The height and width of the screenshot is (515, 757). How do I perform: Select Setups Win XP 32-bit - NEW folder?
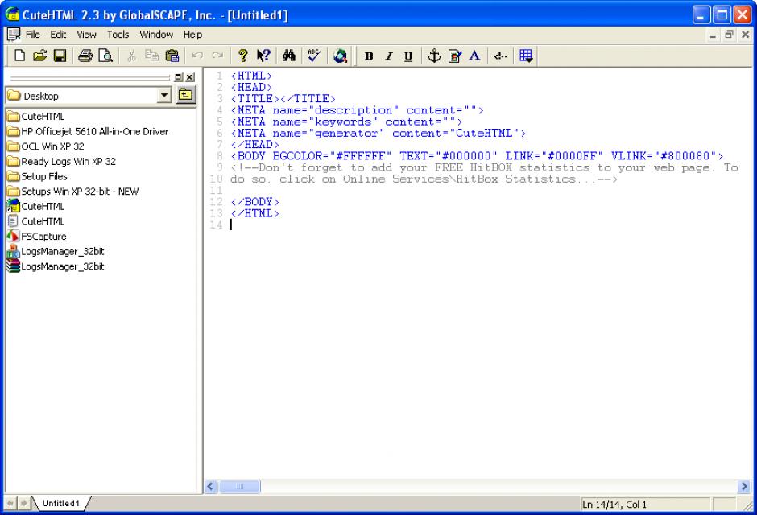(73, 191)
